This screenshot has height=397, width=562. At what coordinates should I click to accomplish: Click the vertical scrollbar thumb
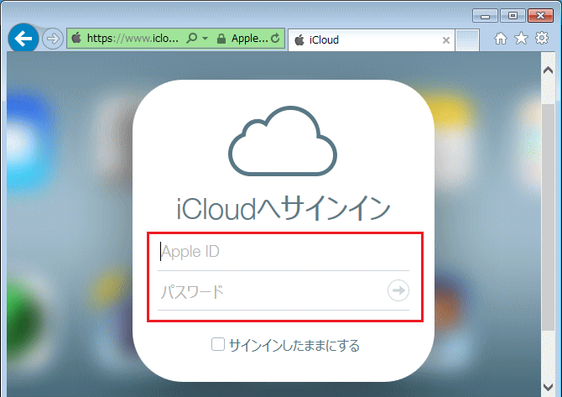[x=548, y=217]
